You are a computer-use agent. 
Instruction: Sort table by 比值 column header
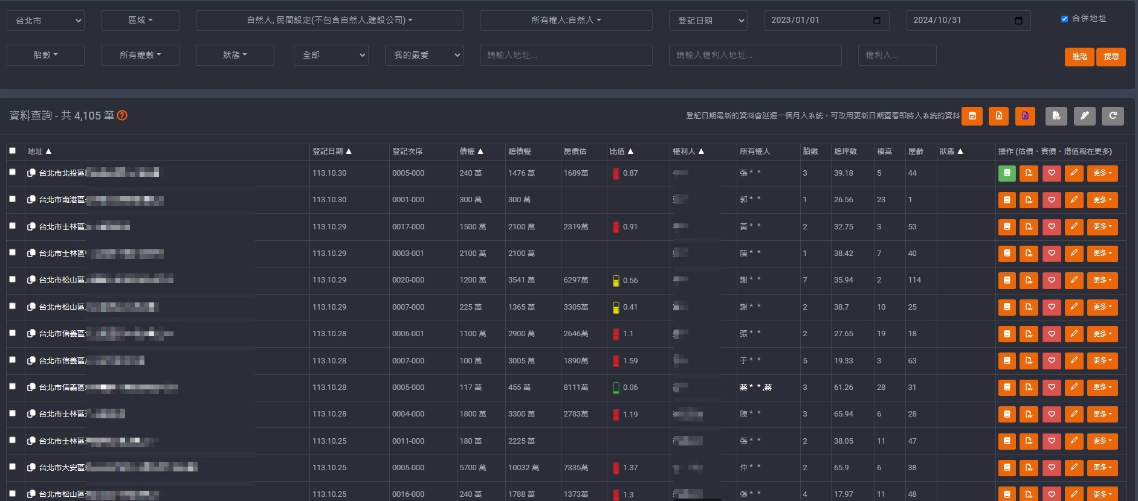tap(621, 152)
